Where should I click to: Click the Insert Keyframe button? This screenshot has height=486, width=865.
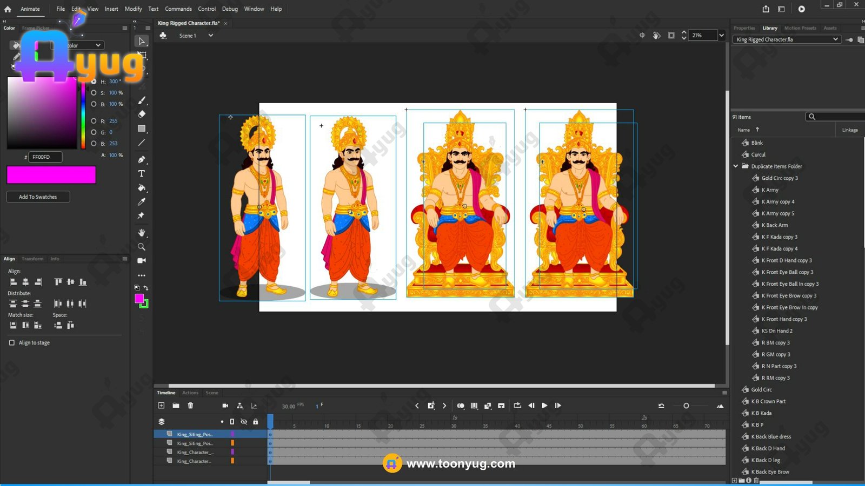(x=431, y=406)
